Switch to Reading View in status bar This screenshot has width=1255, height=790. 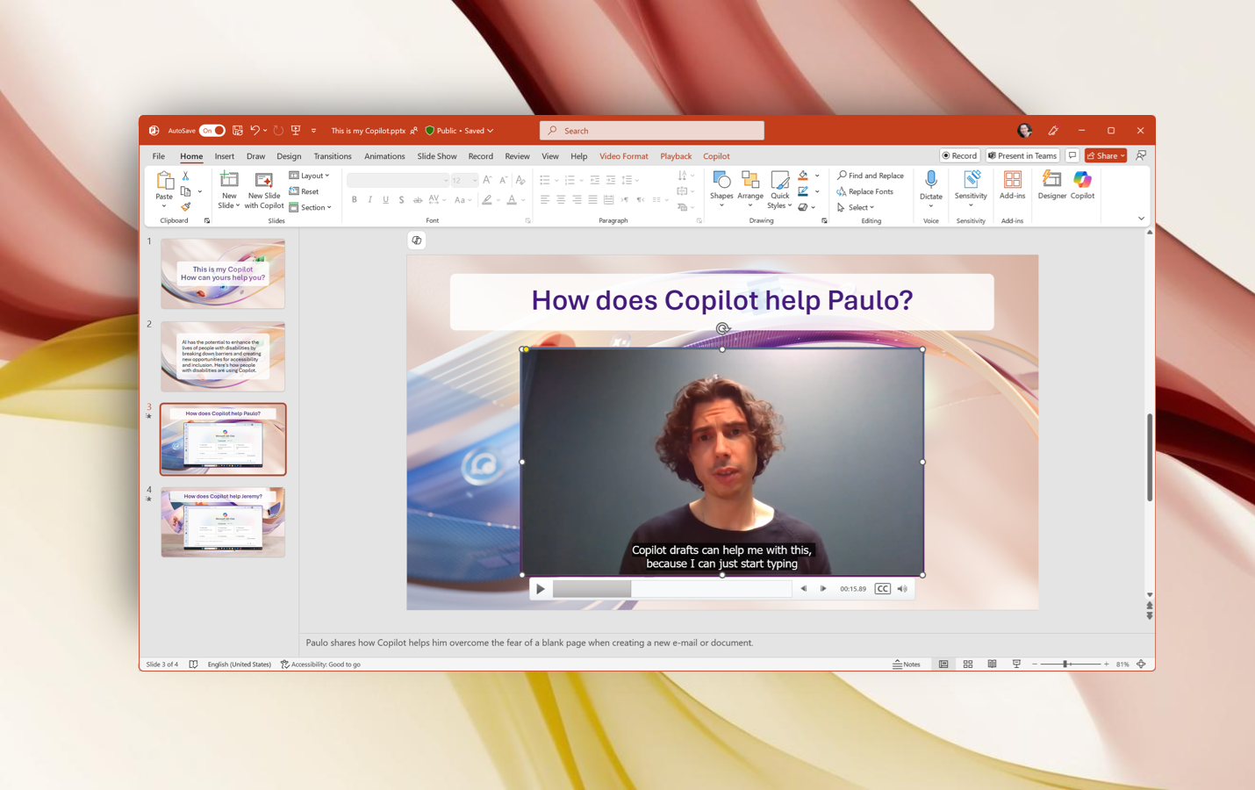coord(992,664)
